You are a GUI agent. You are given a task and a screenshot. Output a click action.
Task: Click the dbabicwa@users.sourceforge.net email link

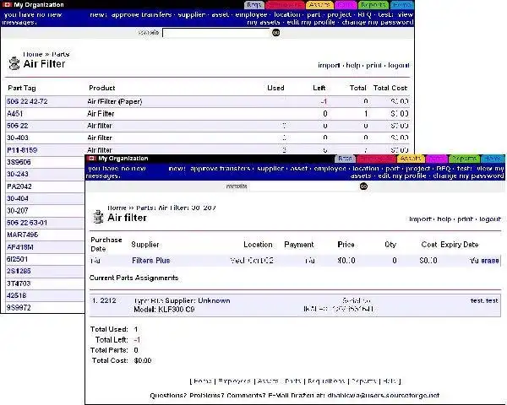tap(383, 396)
